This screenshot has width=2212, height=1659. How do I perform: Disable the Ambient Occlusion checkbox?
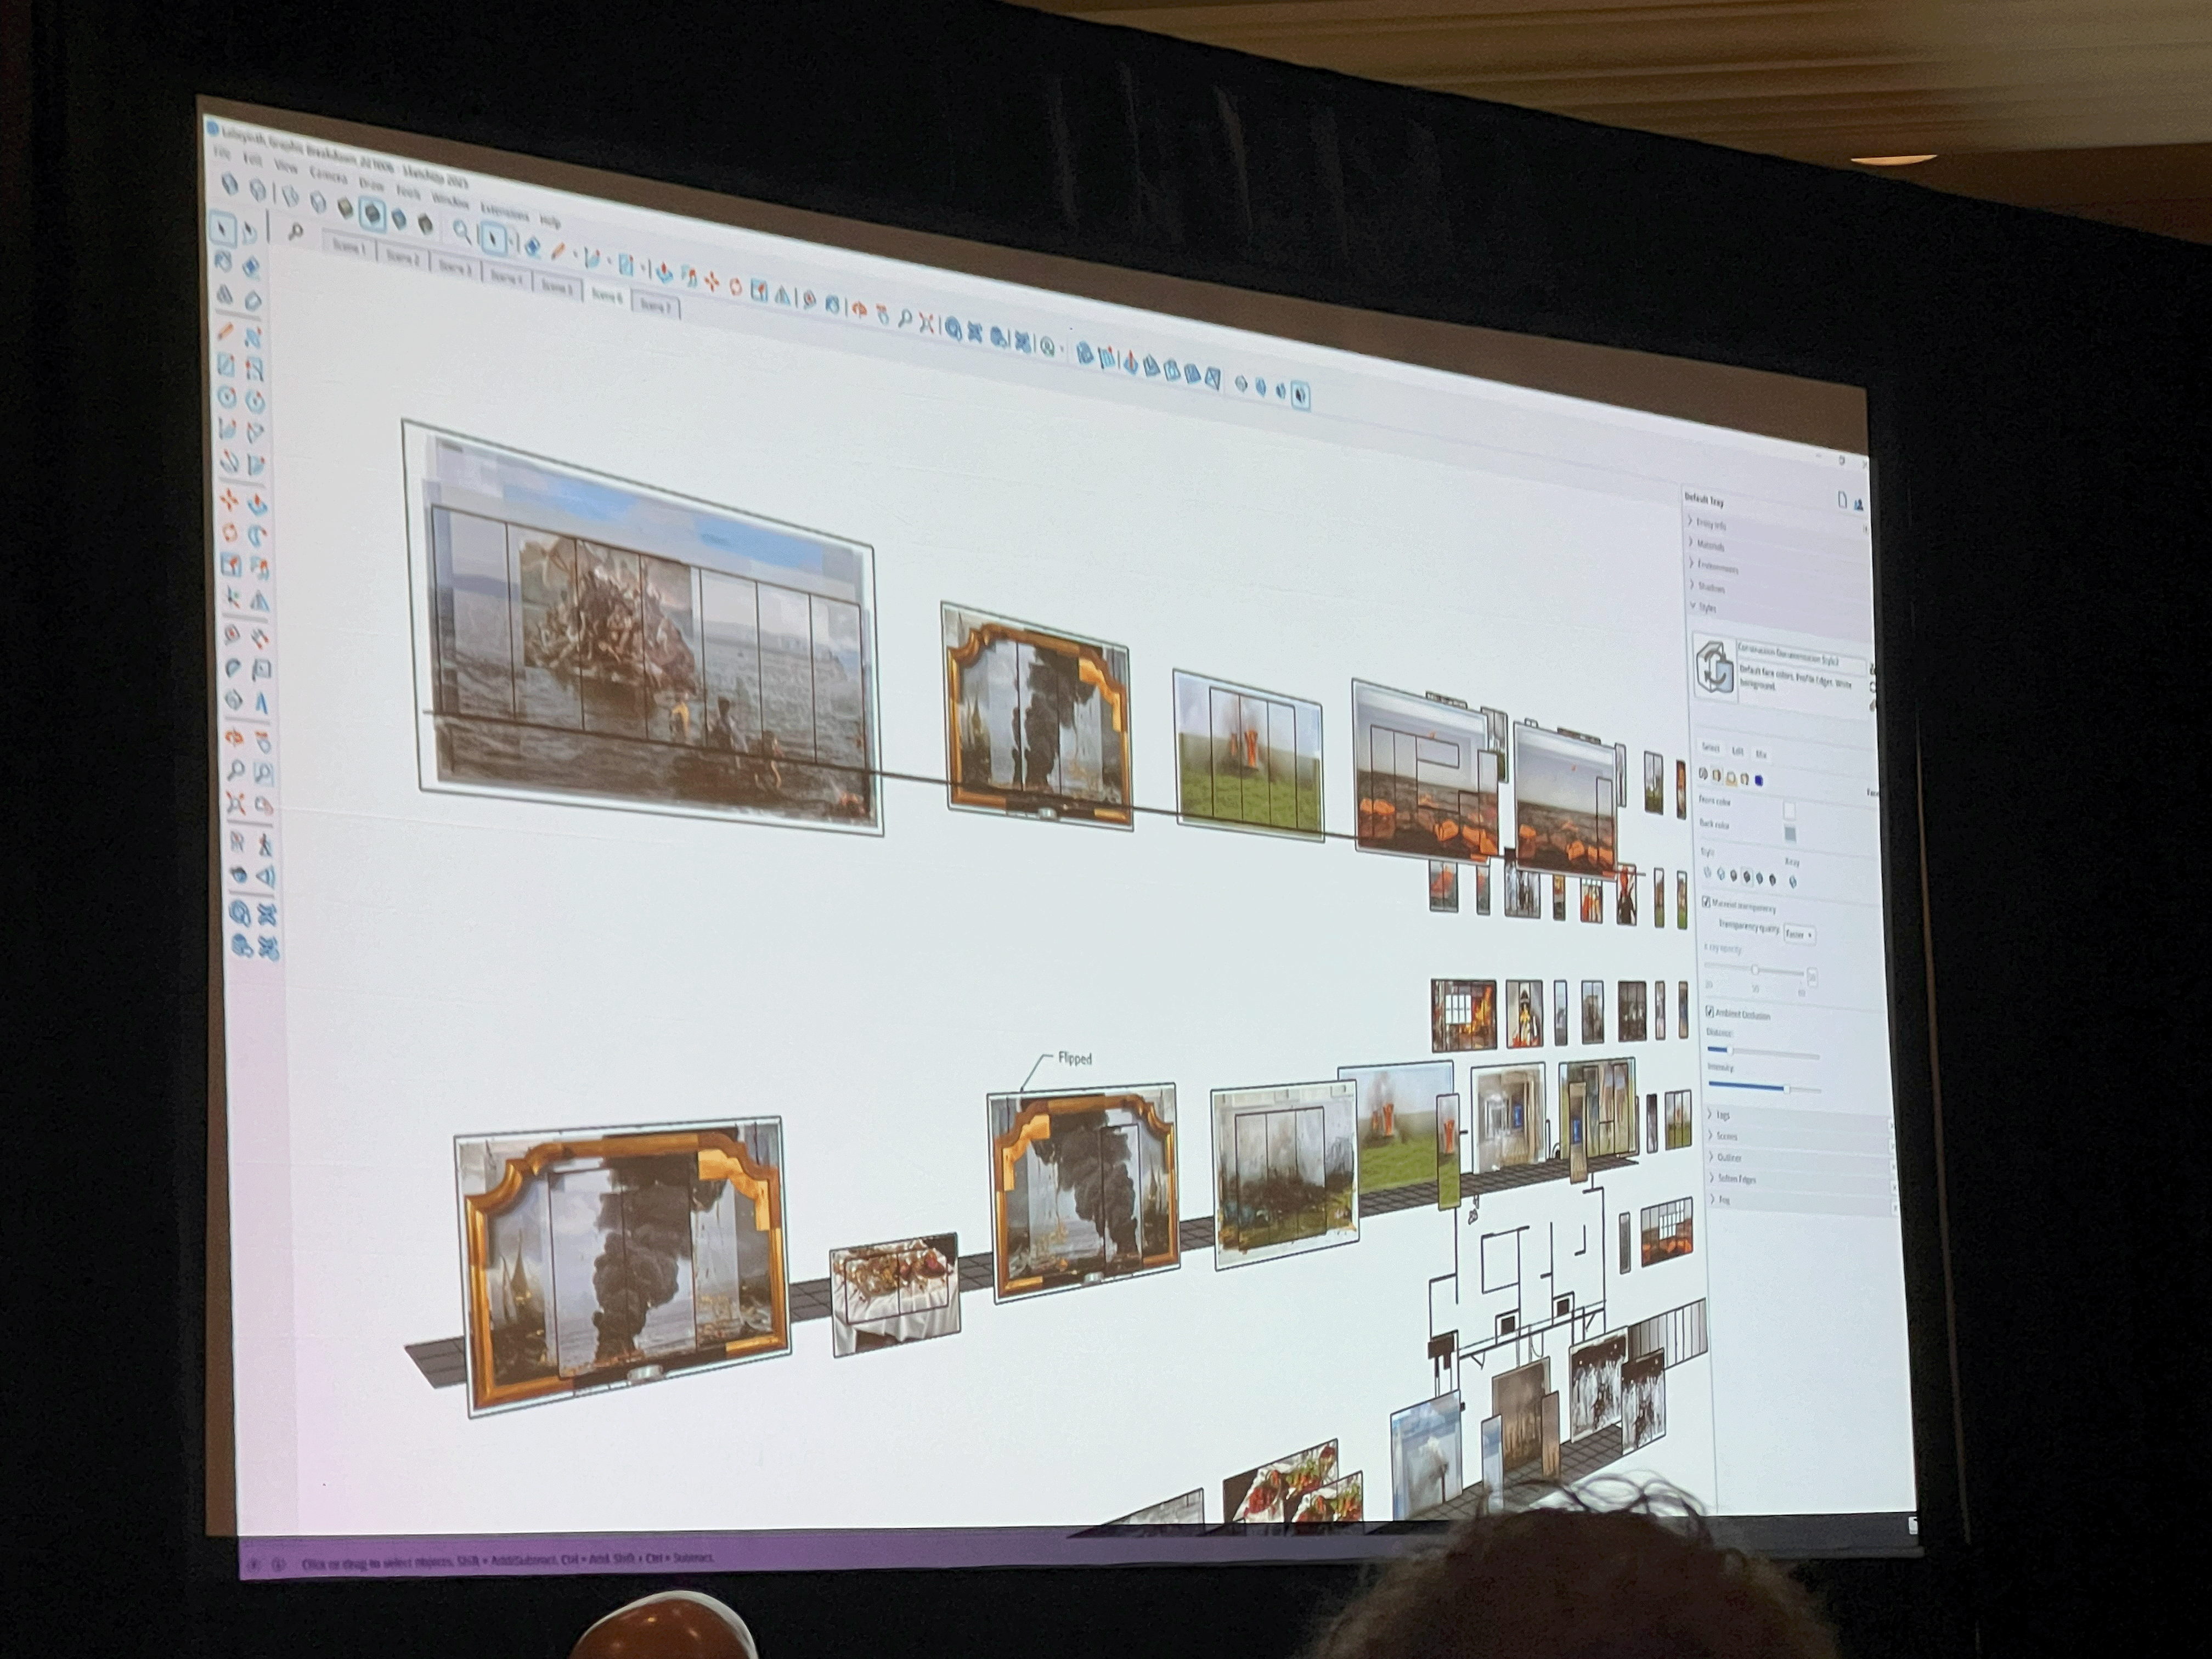[1709, 1011]
